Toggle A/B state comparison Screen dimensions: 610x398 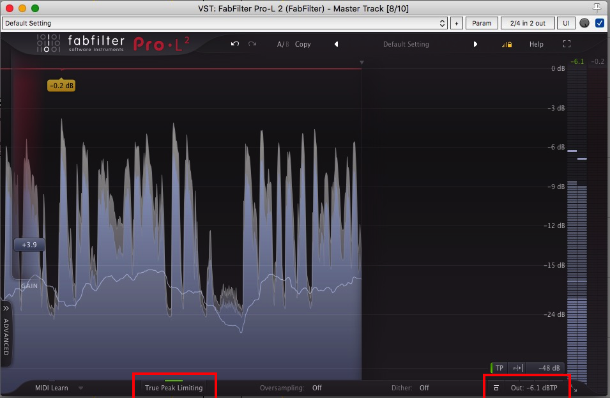point(283,44)
